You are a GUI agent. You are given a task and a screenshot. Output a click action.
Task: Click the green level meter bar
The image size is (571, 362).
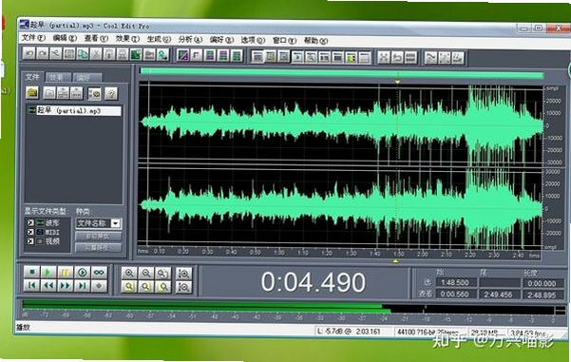coord(206,307)
